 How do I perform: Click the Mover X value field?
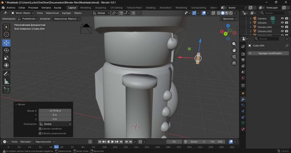[55, 111]
